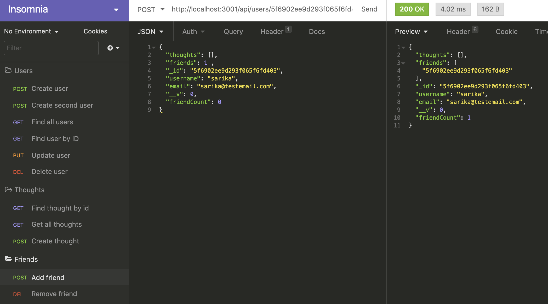Image resolution: width=548 pixels, height=304 pixels.
Task: Open the request Header tab
Action: [272, 32]
